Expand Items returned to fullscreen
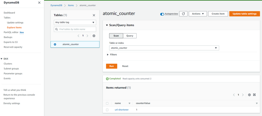262x116 pixels. tap(254, 95)
